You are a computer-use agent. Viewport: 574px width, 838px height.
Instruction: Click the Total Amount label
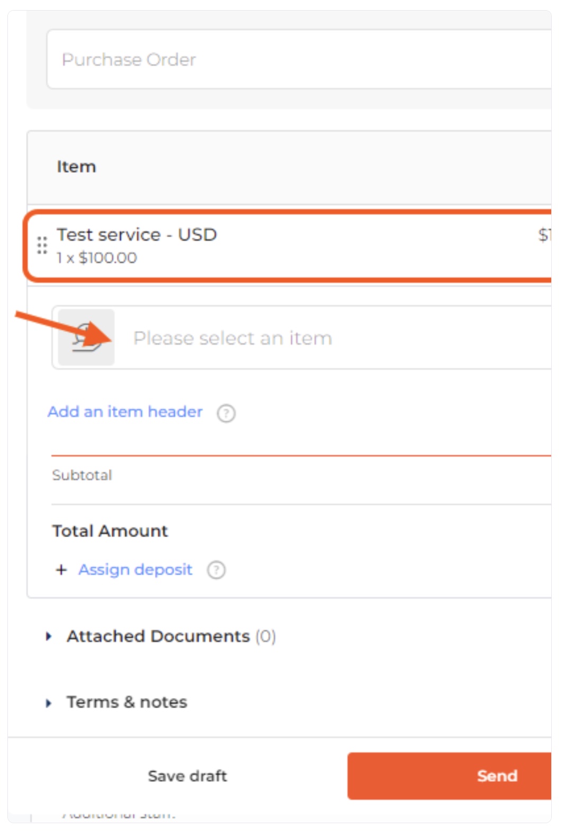[110, 531]
